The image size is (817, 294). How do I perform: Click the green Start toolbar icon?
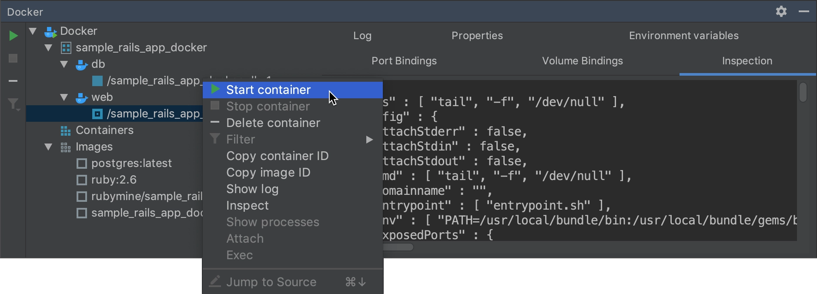click(13, 36)
